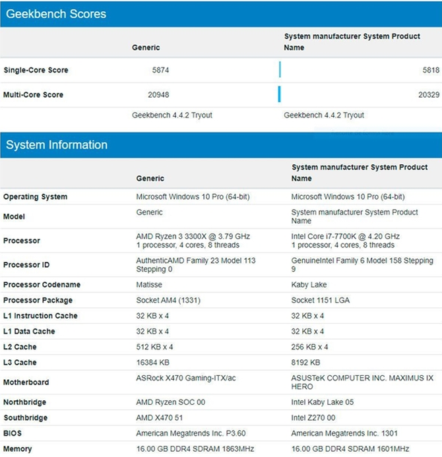Select the Single-Core Score label
The height and width of the screenshot is (457, 442).
click(x=36, y=71)
